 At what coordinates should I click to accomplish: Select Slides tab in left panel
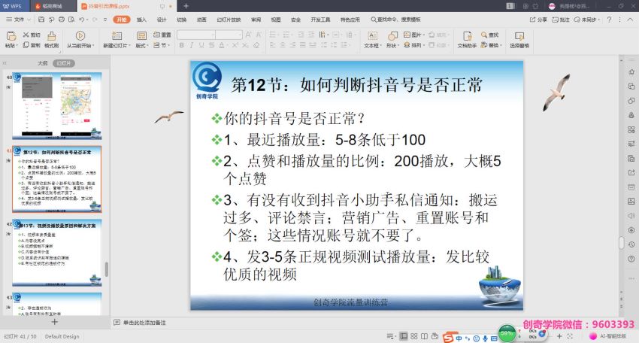point(64,63)
